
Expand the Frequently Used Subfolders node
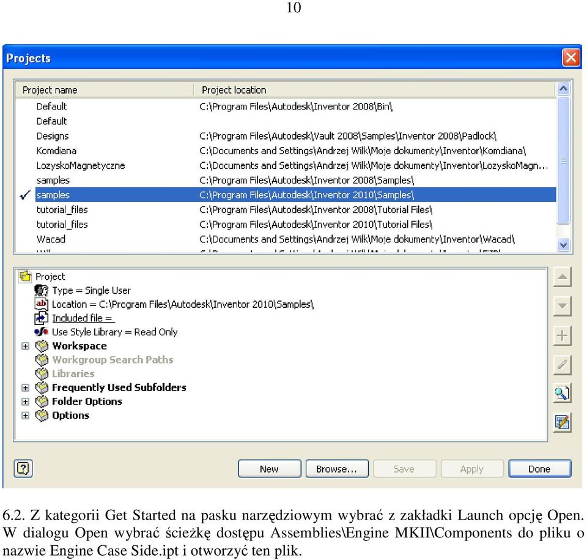point(25,387)
